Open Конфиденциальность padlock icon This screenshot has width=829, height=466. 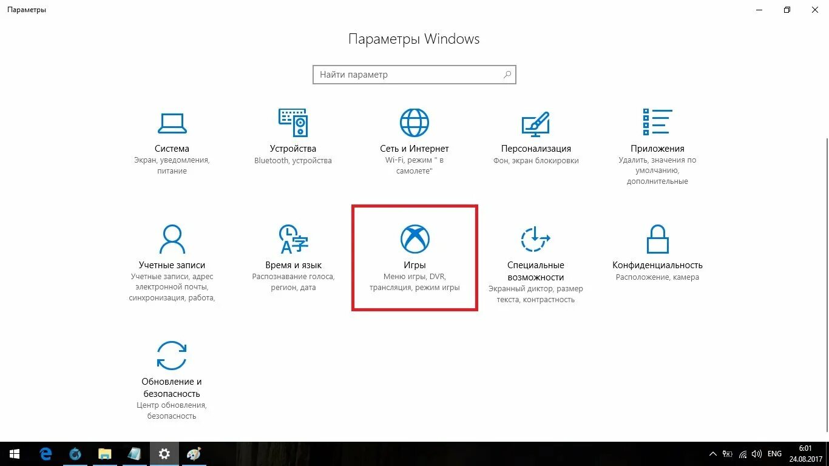tap(657, 238)
